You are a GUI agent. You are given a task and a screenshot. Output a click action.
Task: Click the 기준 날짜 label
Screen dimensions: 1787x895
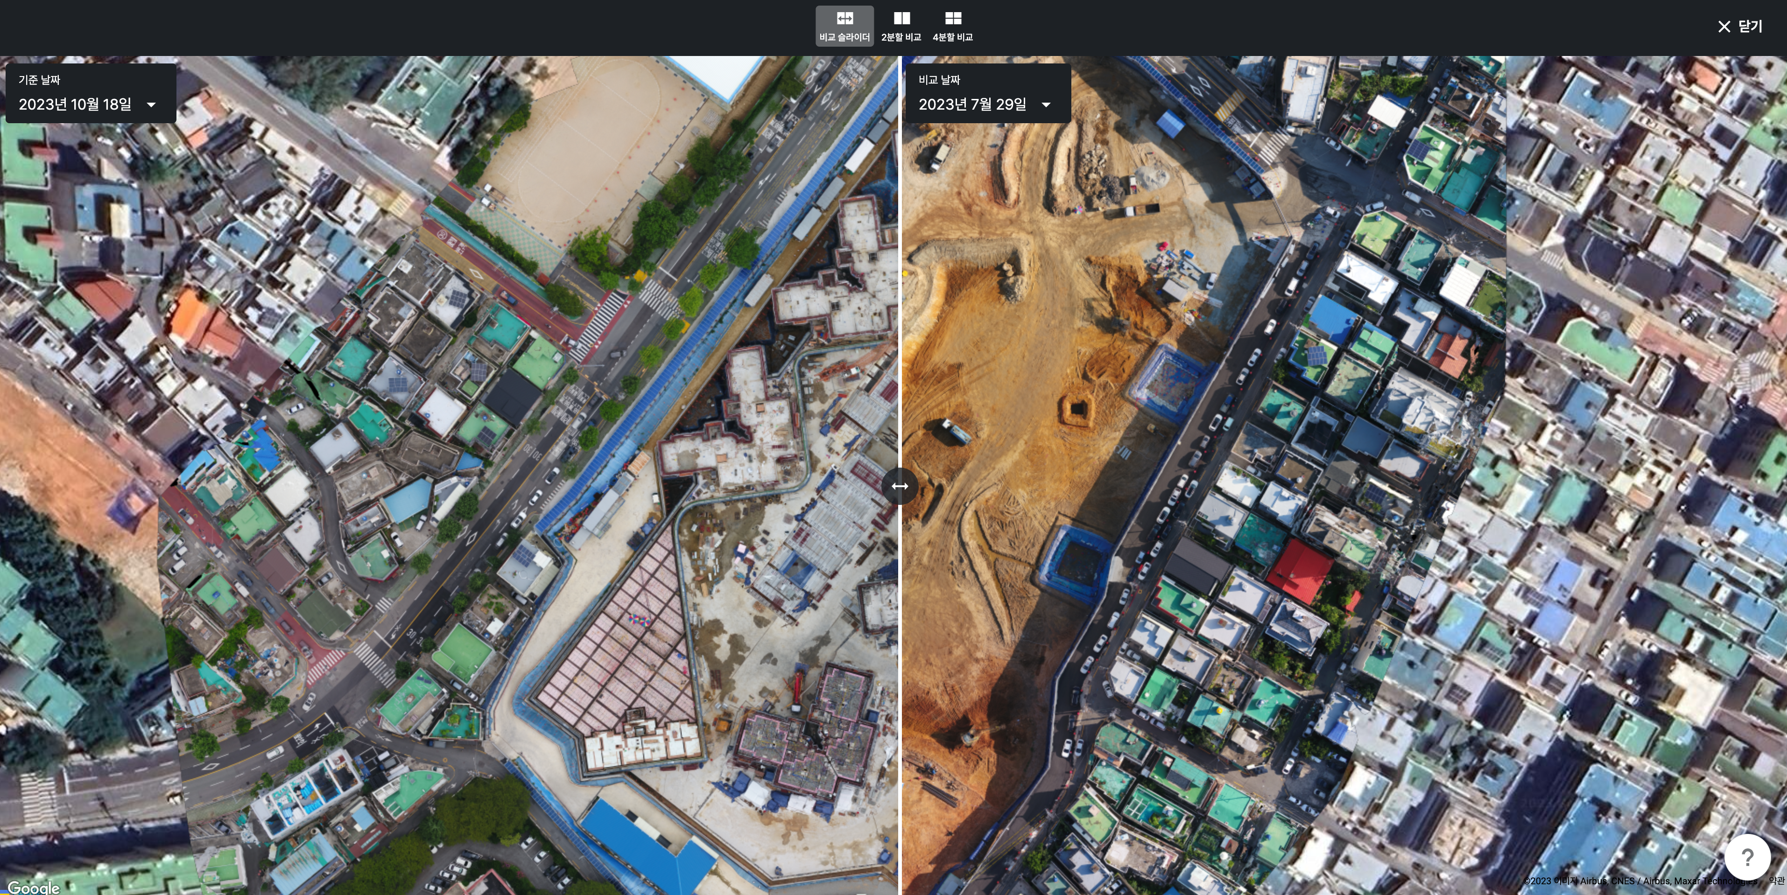click(x=39, y=80)
